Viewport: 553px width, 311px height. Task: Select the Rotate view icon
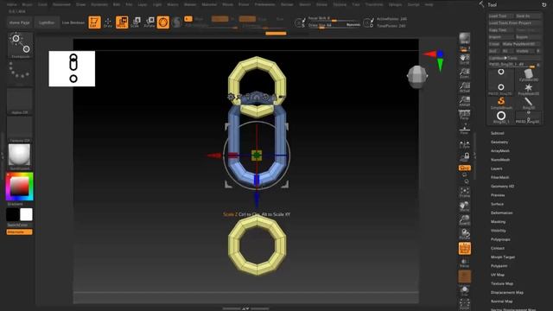[465, 234]
